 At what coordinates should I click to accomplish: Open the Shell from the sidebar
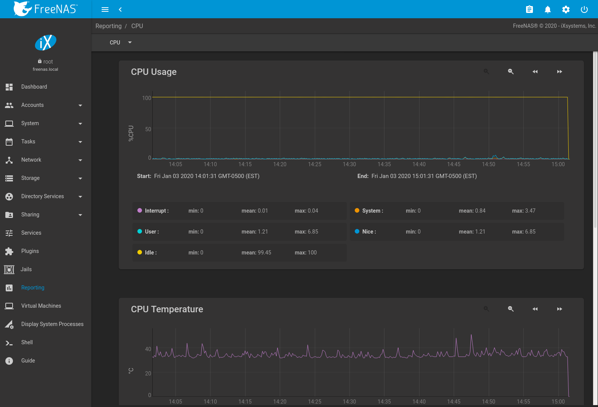point(27,342)
